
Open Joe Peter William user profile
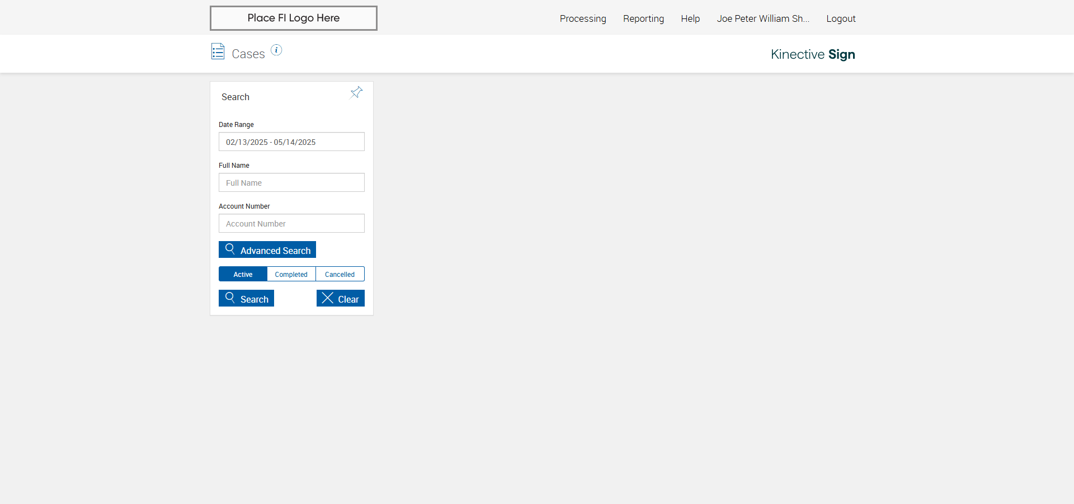point(763,18)
